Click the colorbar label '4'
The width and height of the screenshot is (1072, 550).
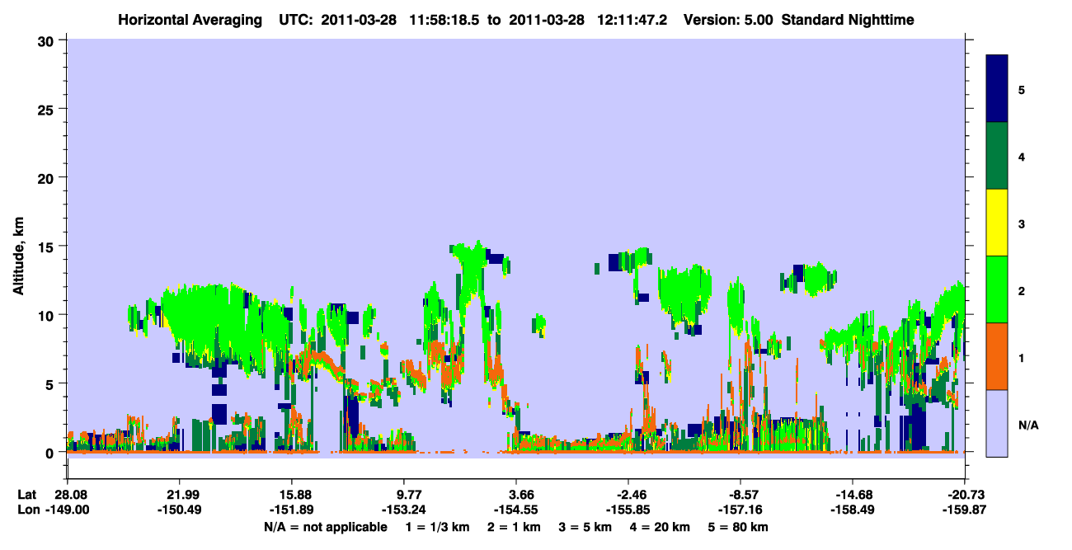(1021, 156)
